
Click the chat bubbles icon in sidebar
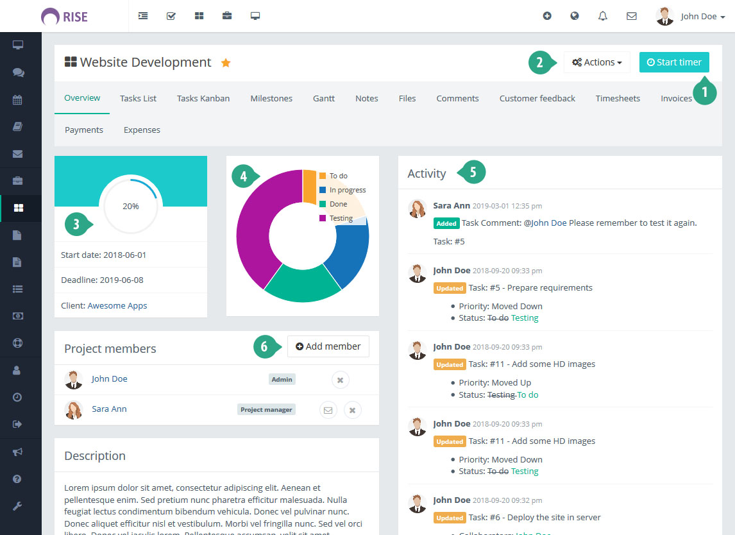tap(18, 72)
